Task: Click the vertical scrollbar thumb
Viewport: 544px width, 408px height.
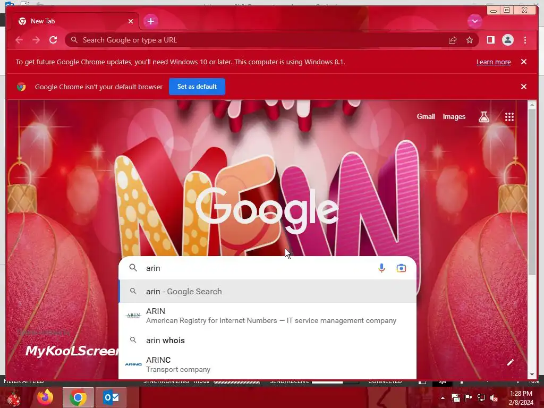Action: [532, 192]
